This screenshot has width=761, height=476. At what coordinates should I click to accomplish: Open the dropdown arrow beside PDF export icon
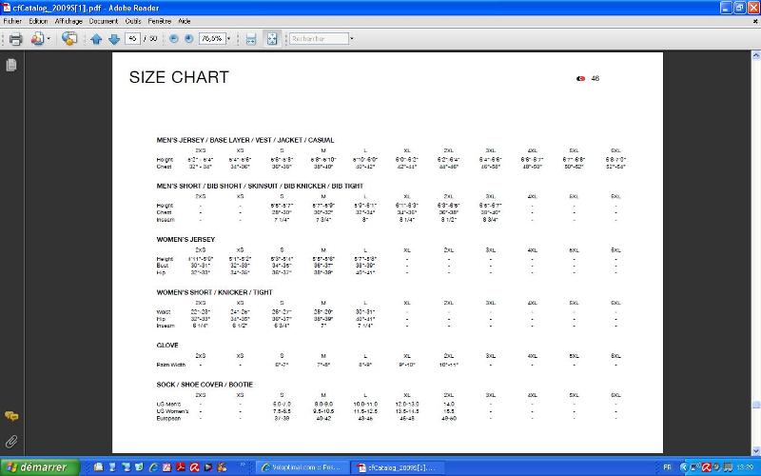(50, 39)
